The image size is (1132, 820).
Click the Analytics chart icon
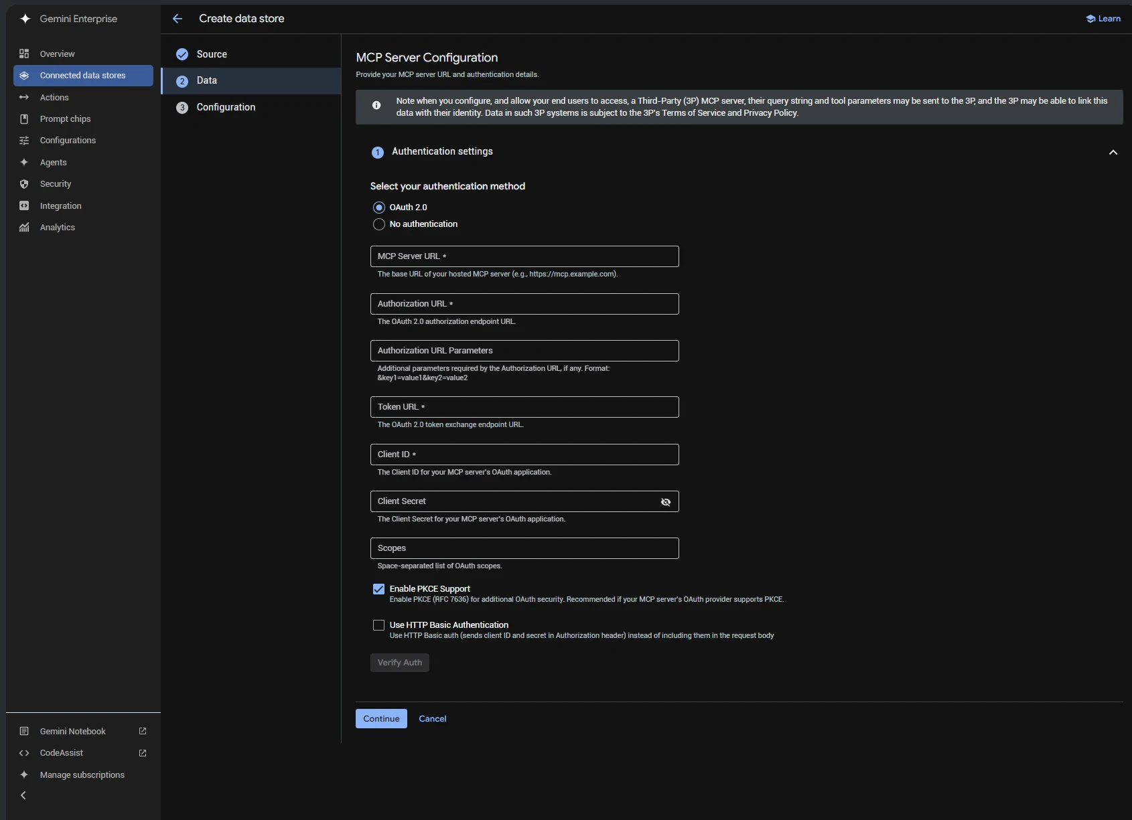[x=24, y=228]
